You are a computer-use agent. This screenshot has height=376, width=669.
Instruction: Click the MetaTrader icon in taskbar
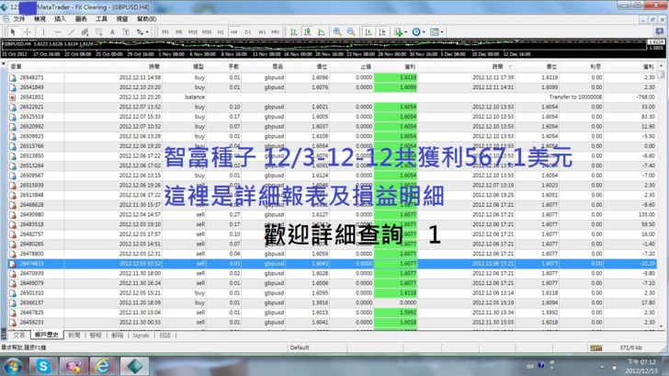coord(133,365)
